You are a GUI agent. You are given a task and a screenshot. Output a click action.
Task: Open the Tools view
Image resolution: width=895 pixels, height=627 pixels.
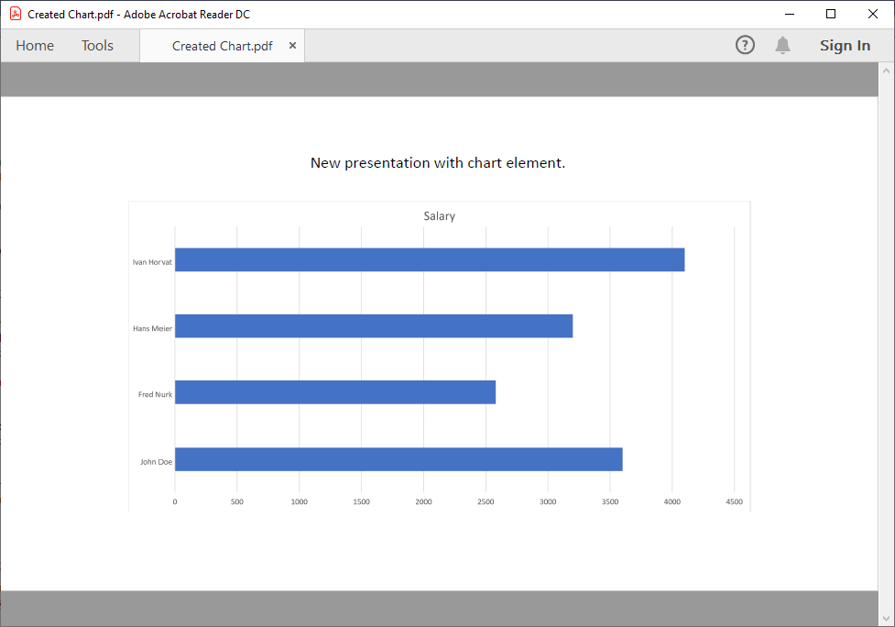point(97,46)
